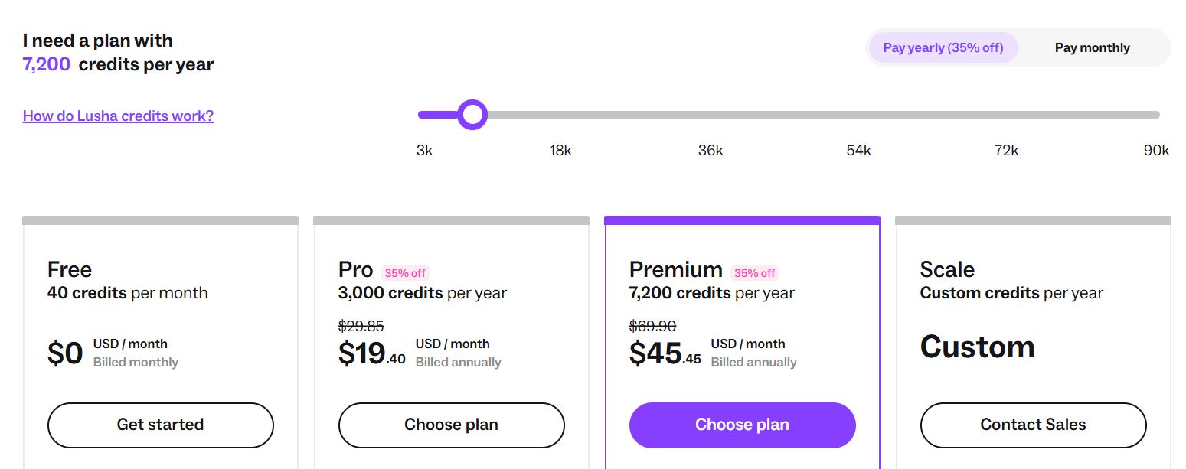Select the 54k credits label

pos(858,150)
